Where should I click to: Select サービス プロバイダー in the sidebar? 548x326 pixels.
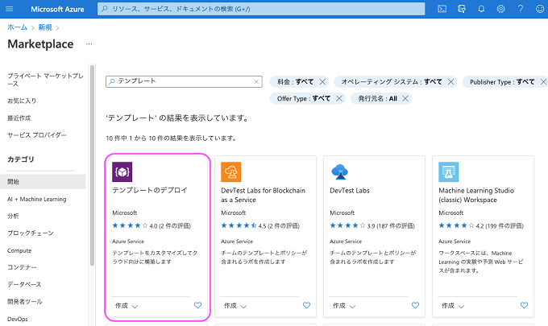coord(37,135)
